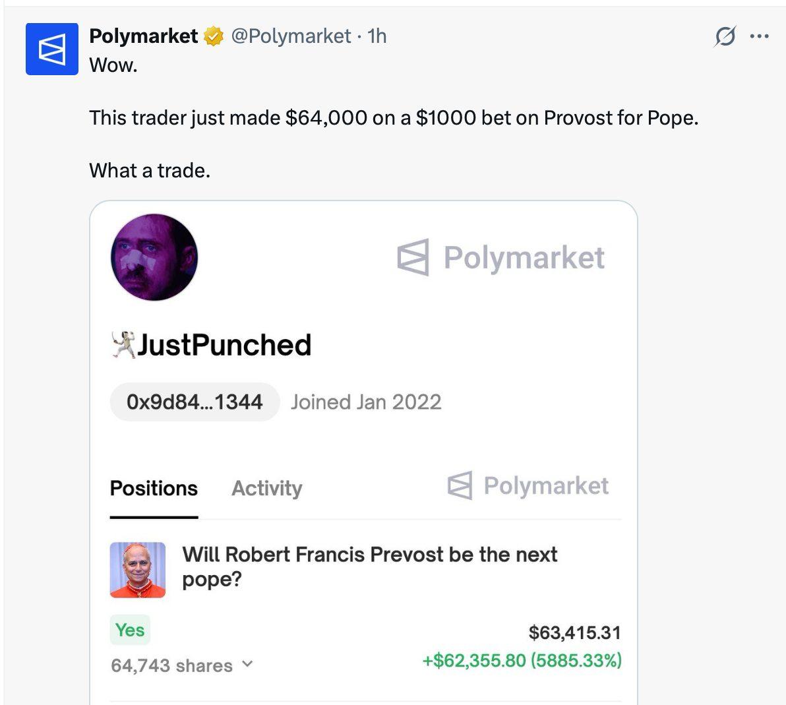Click the large Polymarket logo in card
Image resolution: width=786 pixels, height=705 pixels.
click(x=501, y=257)
